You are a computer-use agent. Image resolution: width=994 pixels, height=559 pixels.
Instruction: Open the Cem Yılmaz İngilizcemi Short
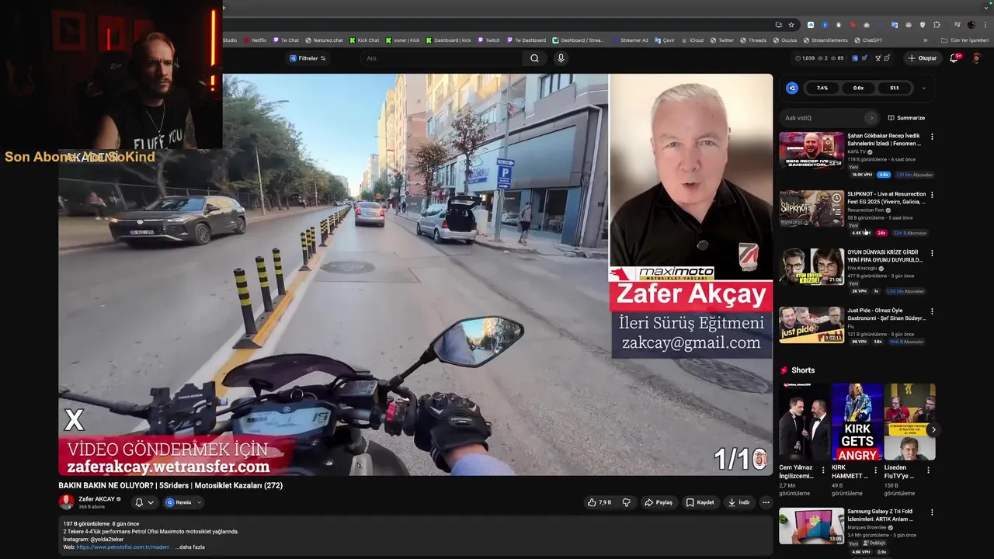click(805, 422)
